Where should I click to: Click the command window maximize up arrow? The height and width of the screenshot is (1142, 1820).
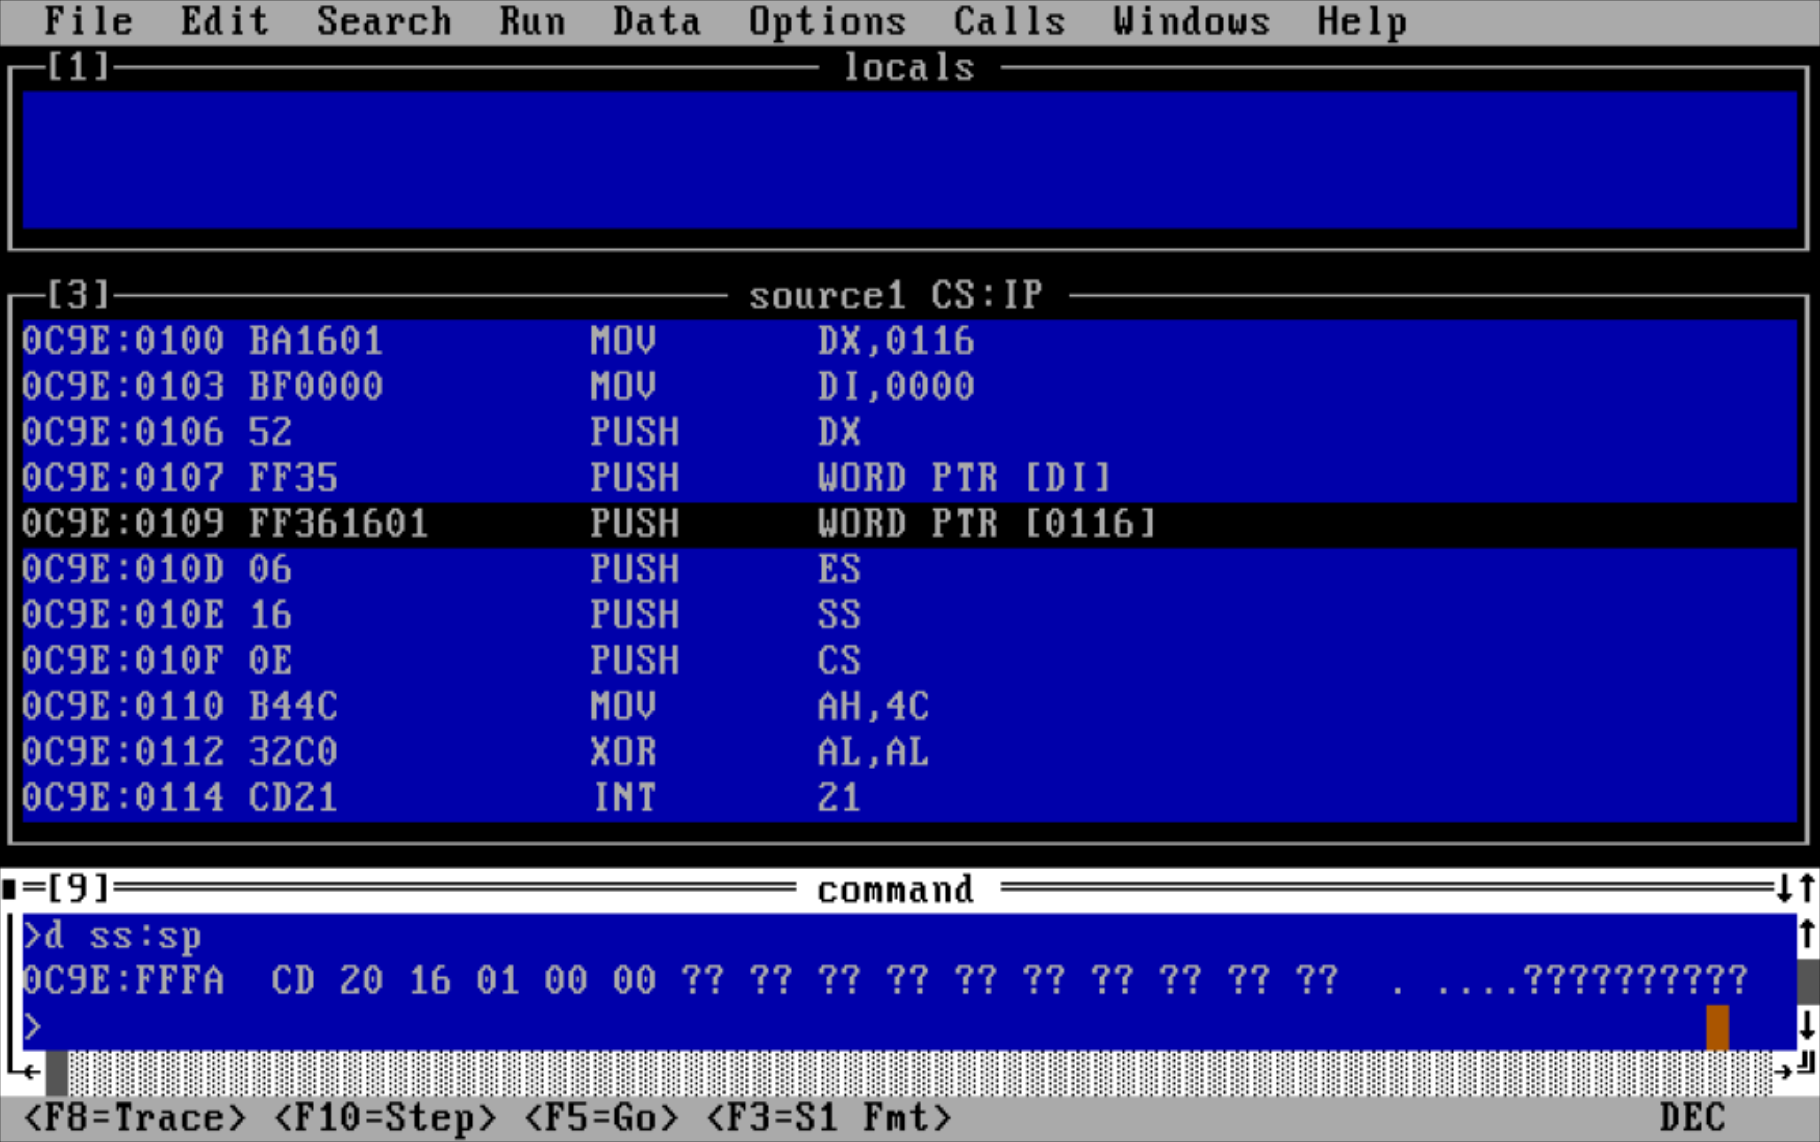coord(1806,888)
